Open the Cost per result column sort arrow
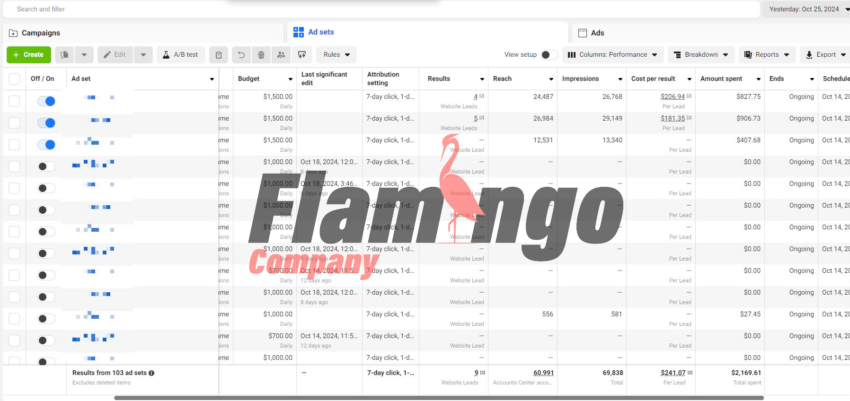Viewport: 850px width, 401px height. (x=690, y=79)
